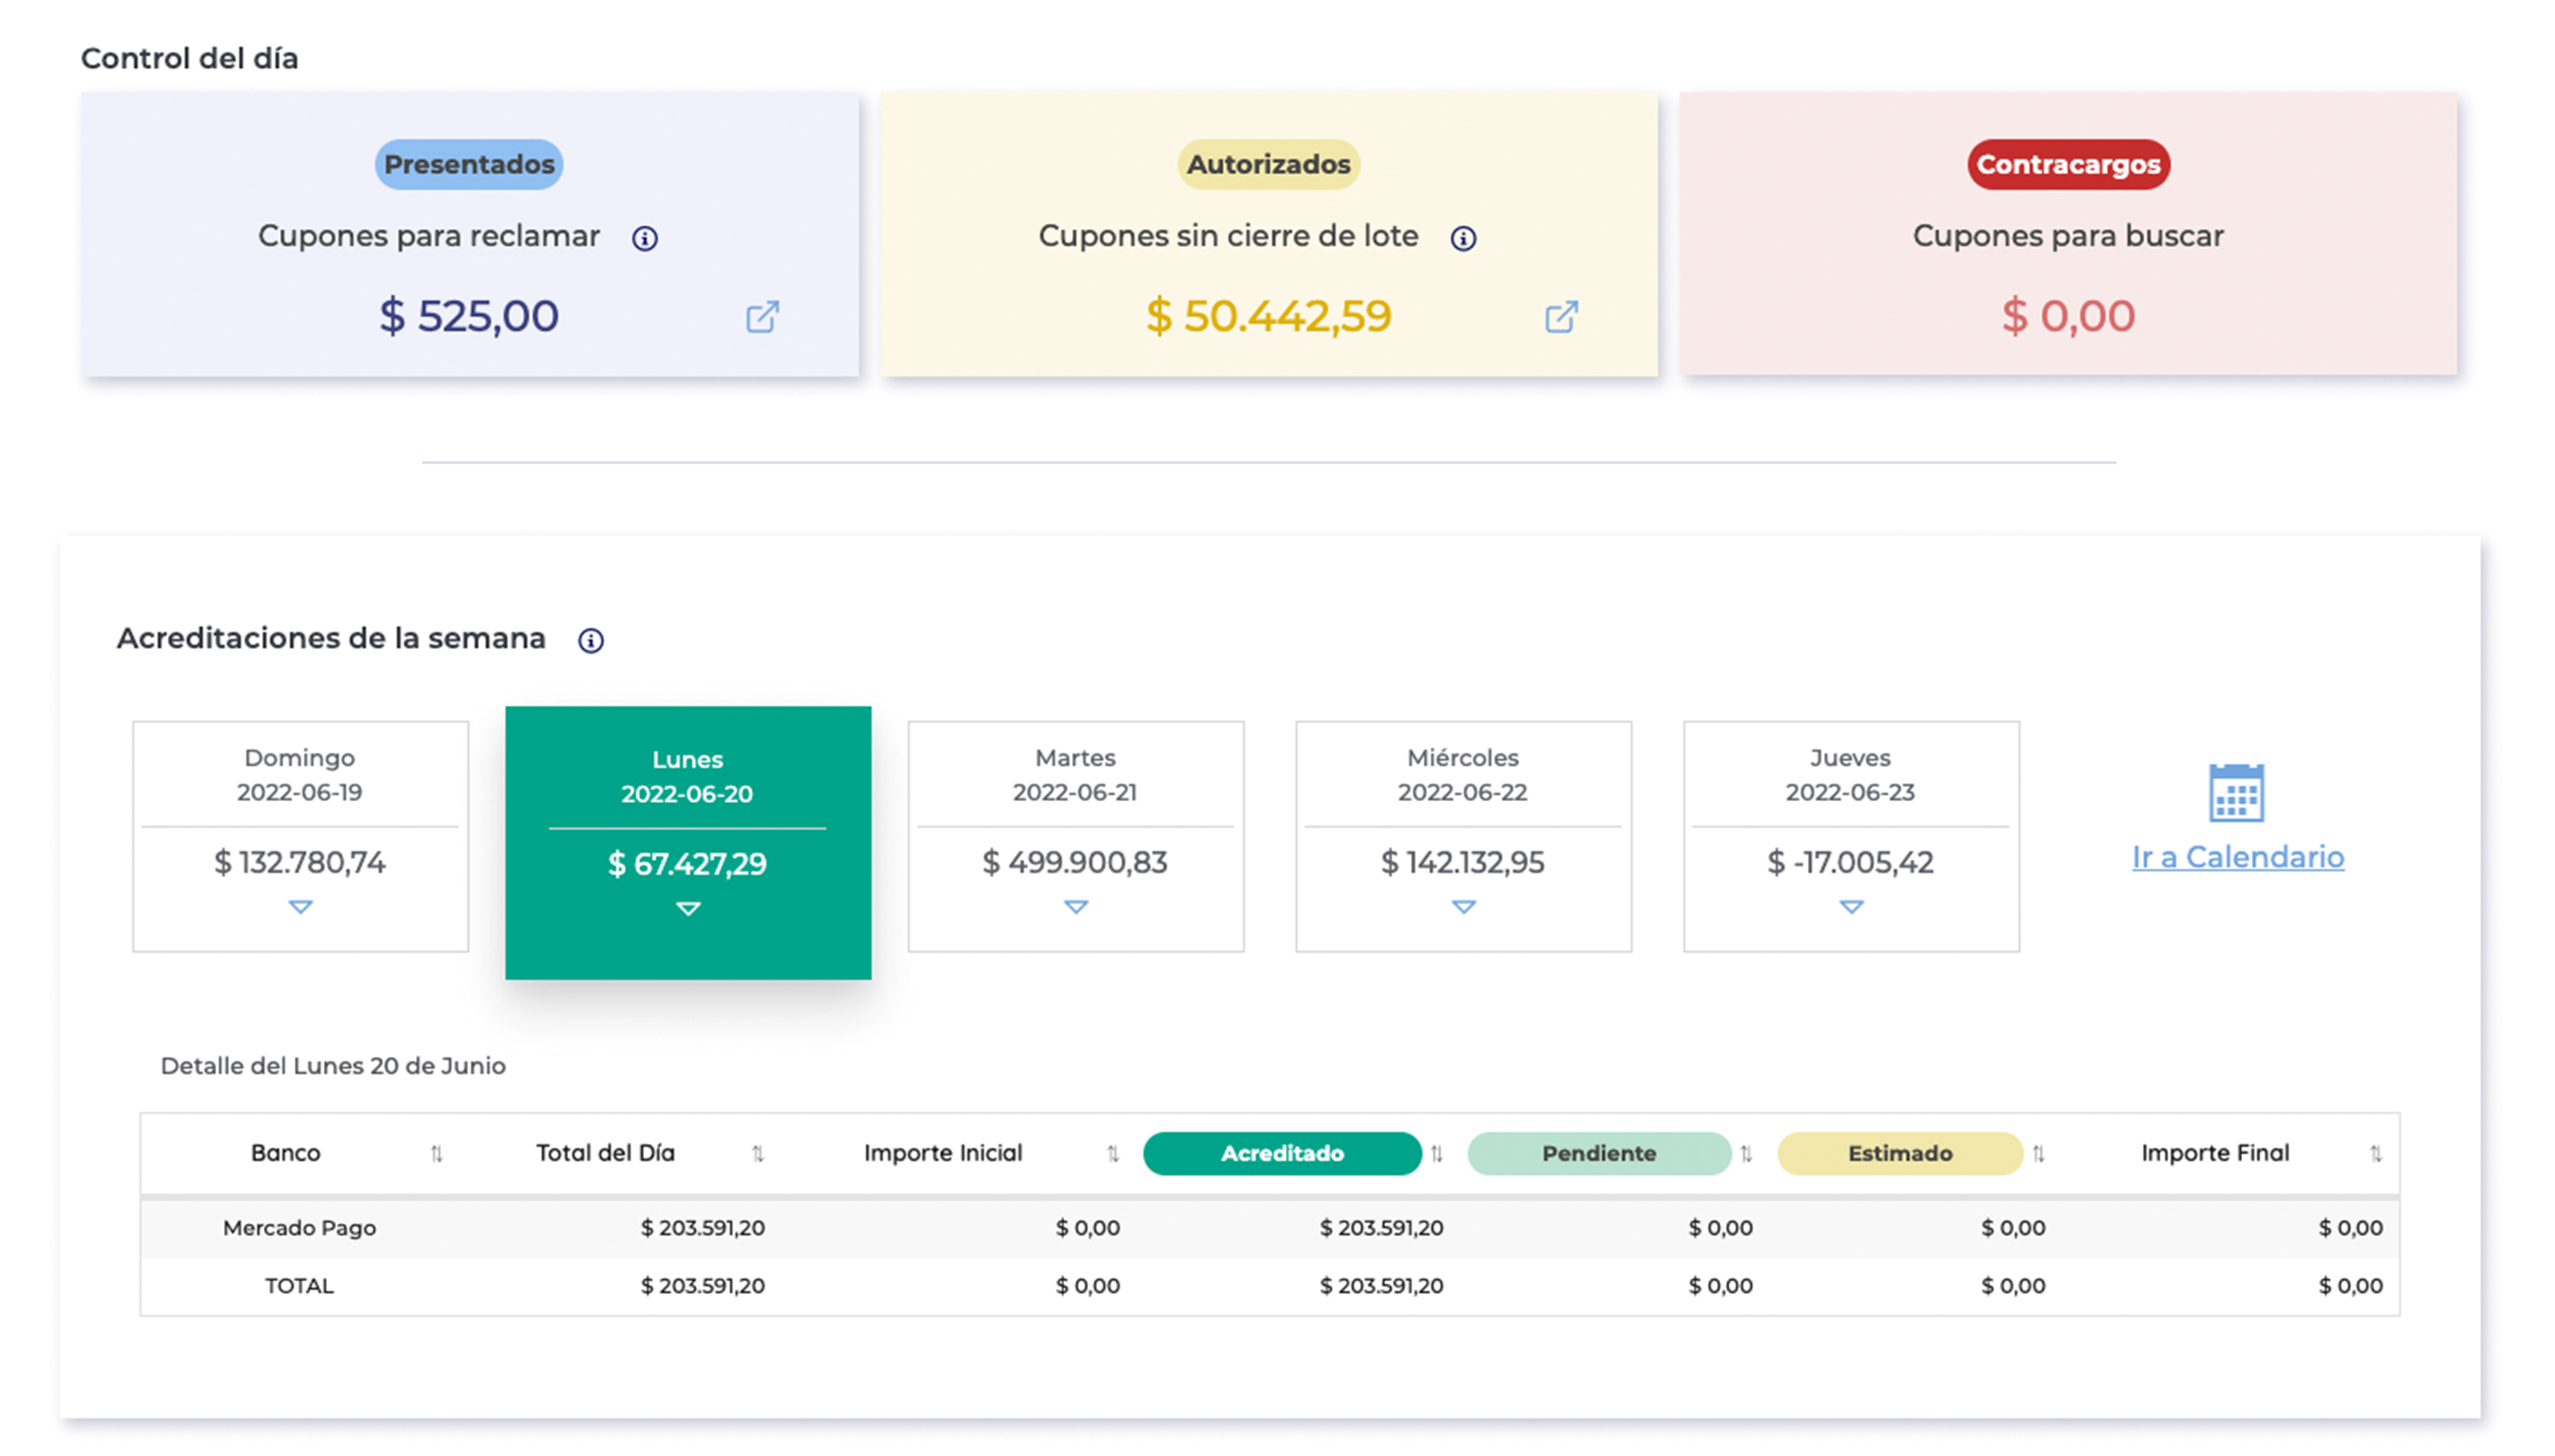Click info icon next to Cupones sin cierre de lote
Image resolution: width=2555 pixels, height=1456 pixels.
1463,238
